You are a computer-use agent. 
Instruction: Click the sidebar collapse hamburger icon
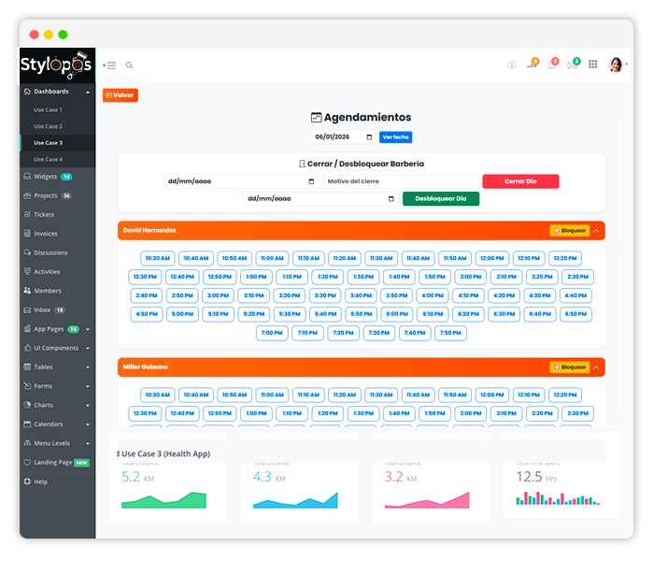109,65
